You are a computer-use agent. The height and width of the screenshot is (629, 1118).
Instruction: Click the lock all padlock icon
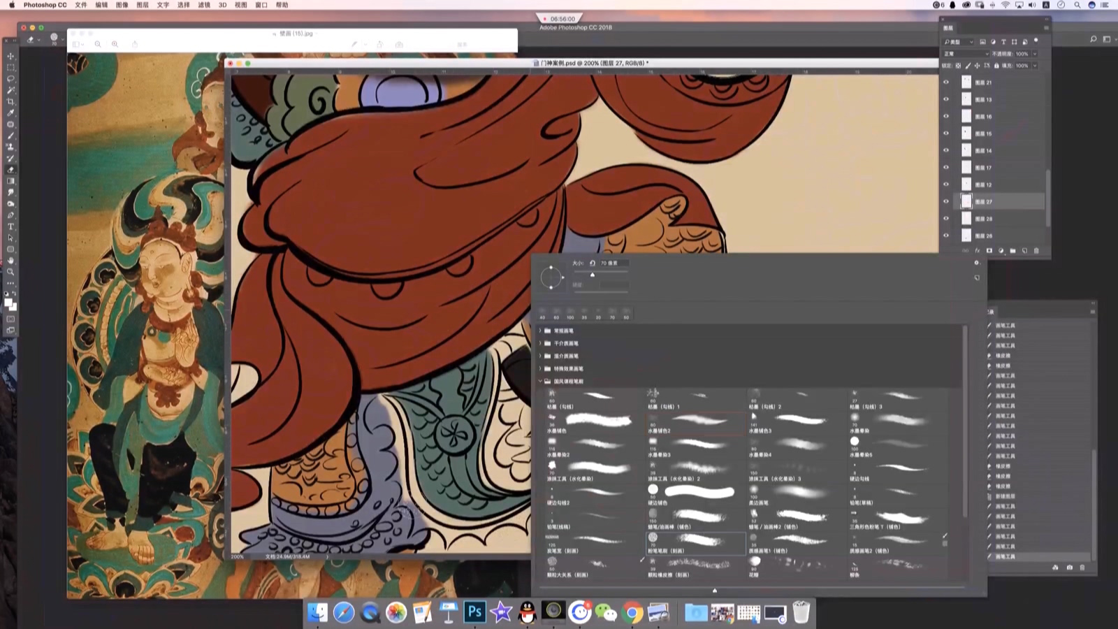996,66
